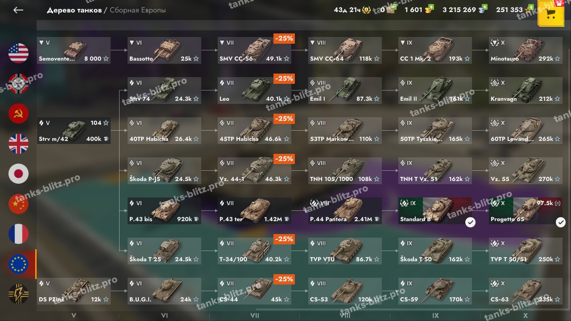
Task: Open the Дерево танков breadcrumb
Action: point(74,10)
